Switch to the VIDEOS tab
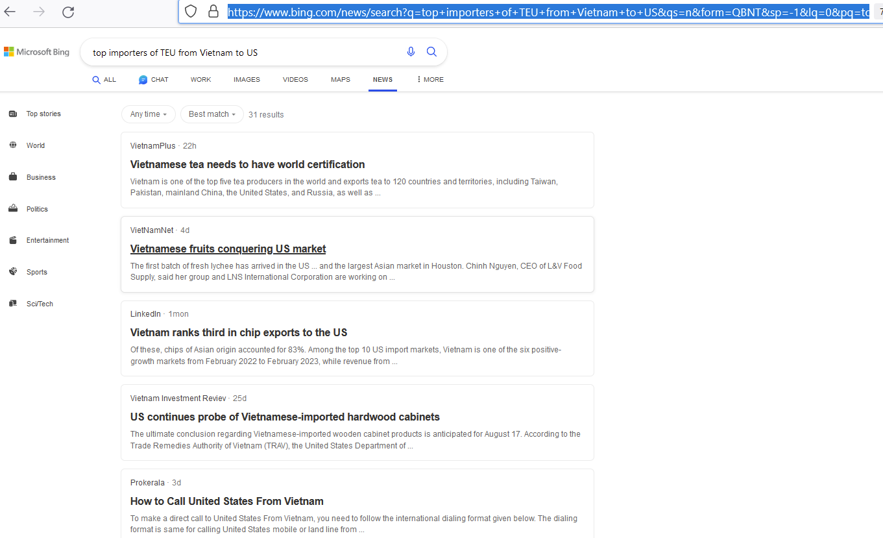The width and height of the screenshot is (883, 538). click(x=295, y=80)
